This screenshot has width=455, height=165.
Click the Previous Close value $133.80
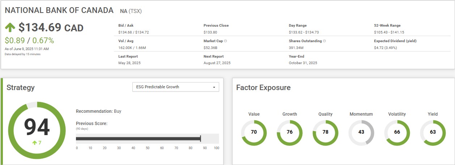point(211,32)
